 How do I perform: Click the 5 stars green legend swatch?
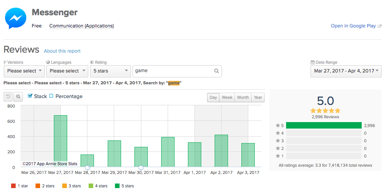tap(117, 186)
